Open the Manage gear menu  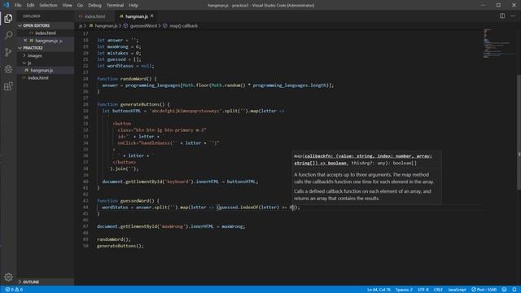click(8, 277)
